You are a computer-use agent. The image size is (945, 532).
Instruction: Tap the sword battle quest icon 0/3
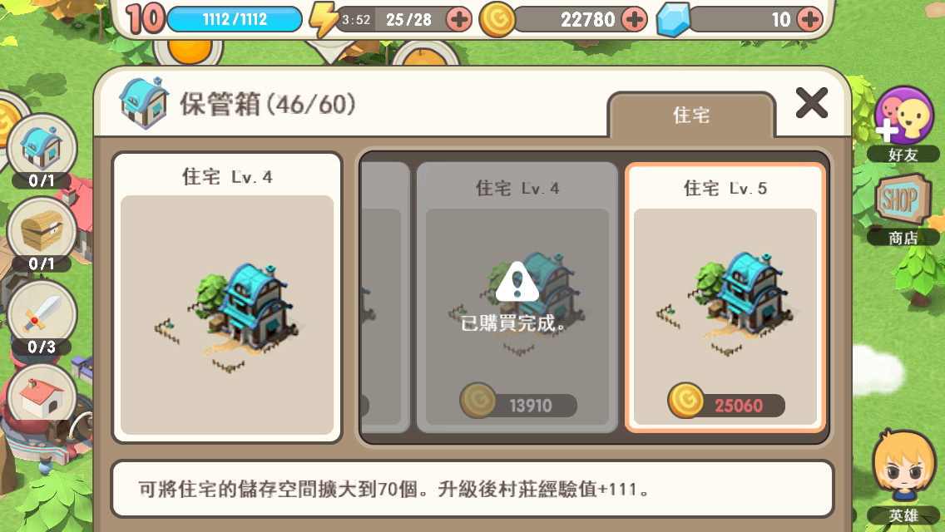pyautogui.click(x=42, y=318)
